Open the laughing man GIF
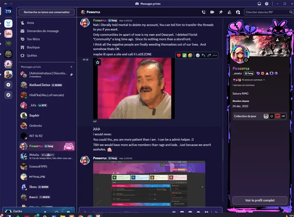The image size is (294, 217). (134, 88)
